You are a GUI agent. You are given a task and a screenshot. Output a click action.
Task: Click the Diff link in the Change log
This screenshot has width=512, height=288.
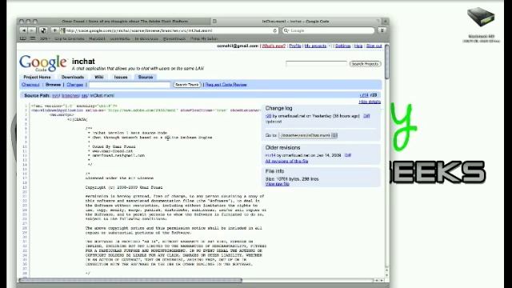(366, 116)
